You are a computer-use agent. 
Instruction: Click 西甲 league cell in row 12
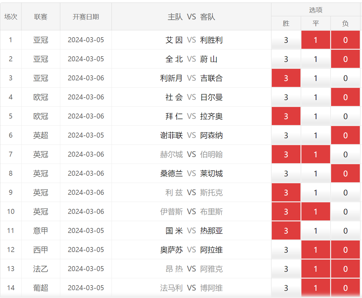41,250
